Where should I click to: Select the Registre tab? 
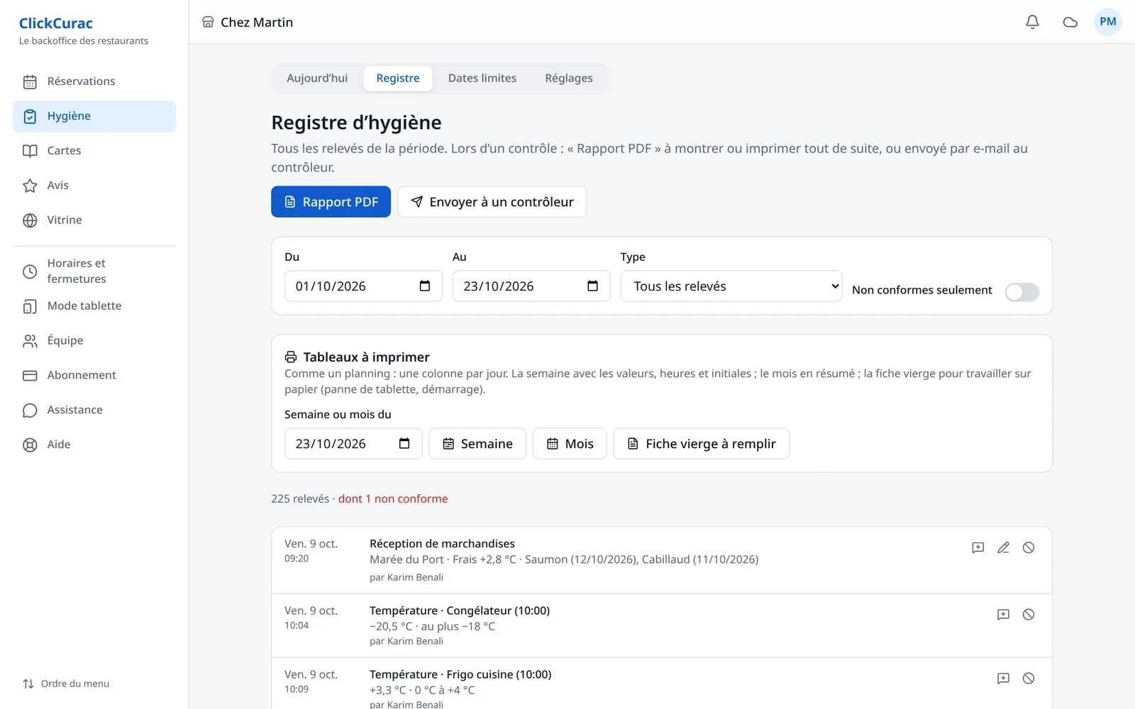coord(398,78)
